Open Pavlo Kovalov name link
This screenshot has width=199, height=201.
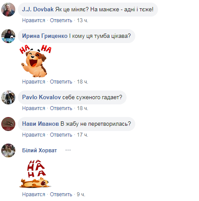[41, 97]
